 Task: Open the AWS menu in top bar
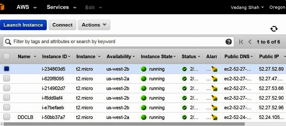pos(27,7)
